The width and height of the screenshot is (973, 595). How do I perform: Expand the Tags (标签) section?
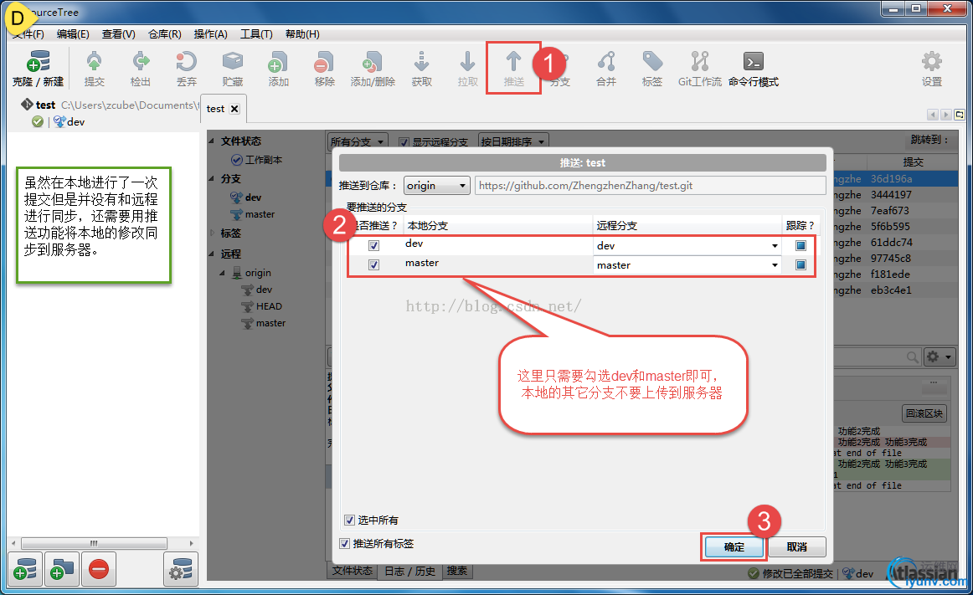(x=212, y=233)
